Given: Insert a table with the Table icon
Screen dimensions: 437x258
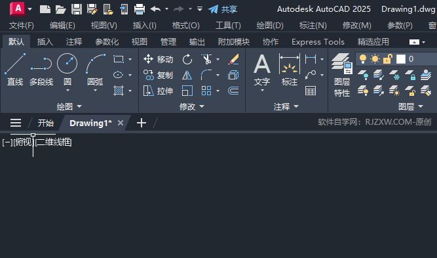Looking at the screenshot, I should [311, 91].
